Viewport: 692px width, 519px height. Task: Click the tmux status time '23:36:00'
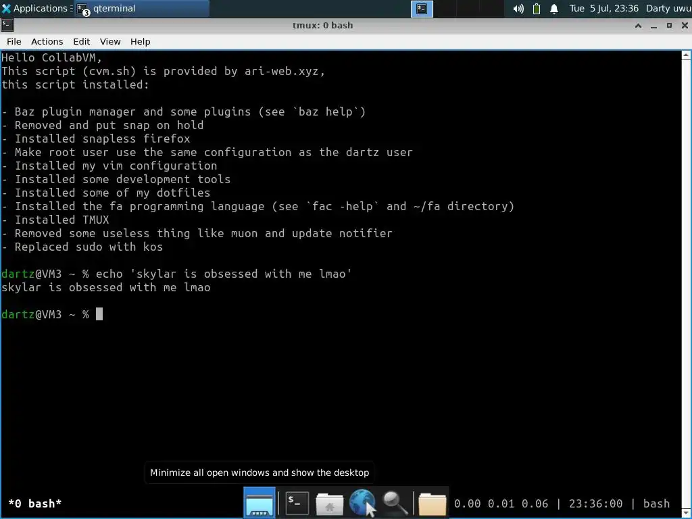595,503
